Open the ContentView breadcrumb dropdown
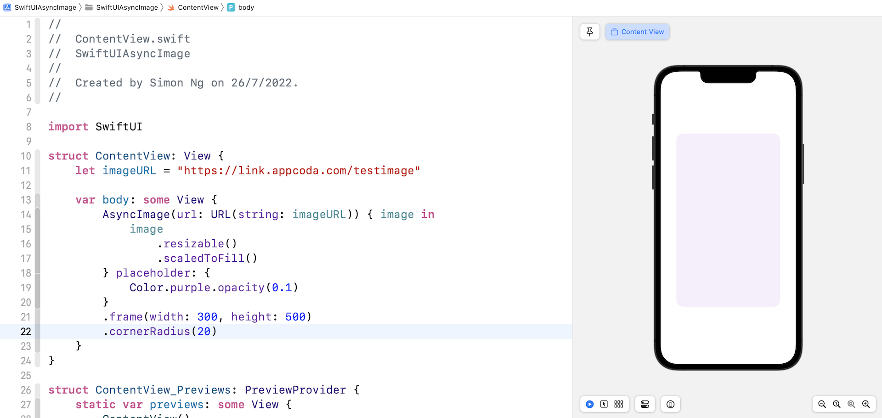Image resolution: width=882 pixels, height=418 pixels. [x=198, y=7]
